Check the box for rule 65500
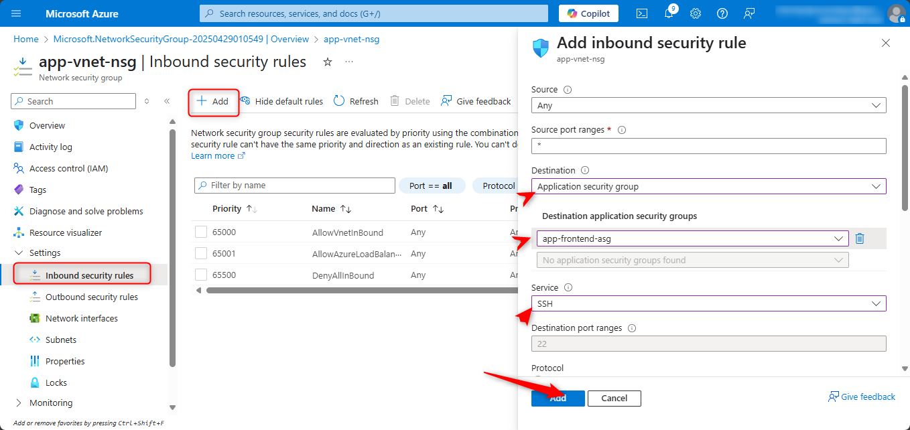Image resolution: width=910 pixels, height=430 pixels. click(x=201, y=275)
